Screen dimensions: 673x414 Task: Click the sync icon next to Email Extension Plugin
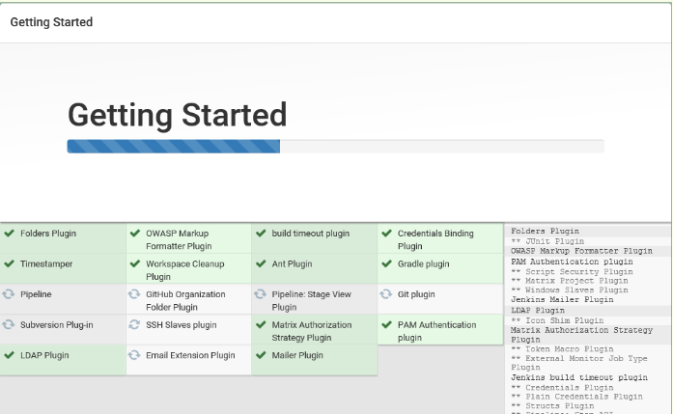click(x=134, y=355)
